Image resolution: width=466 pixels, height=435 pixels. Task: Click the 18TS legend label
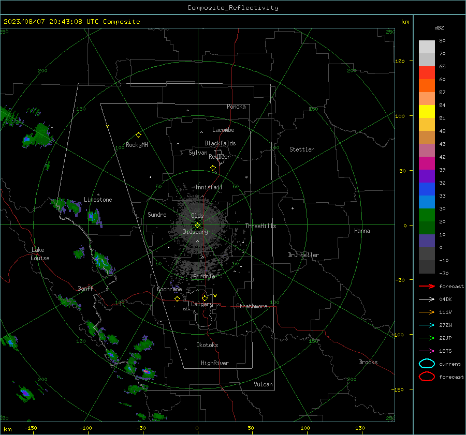tap(445, 351)
